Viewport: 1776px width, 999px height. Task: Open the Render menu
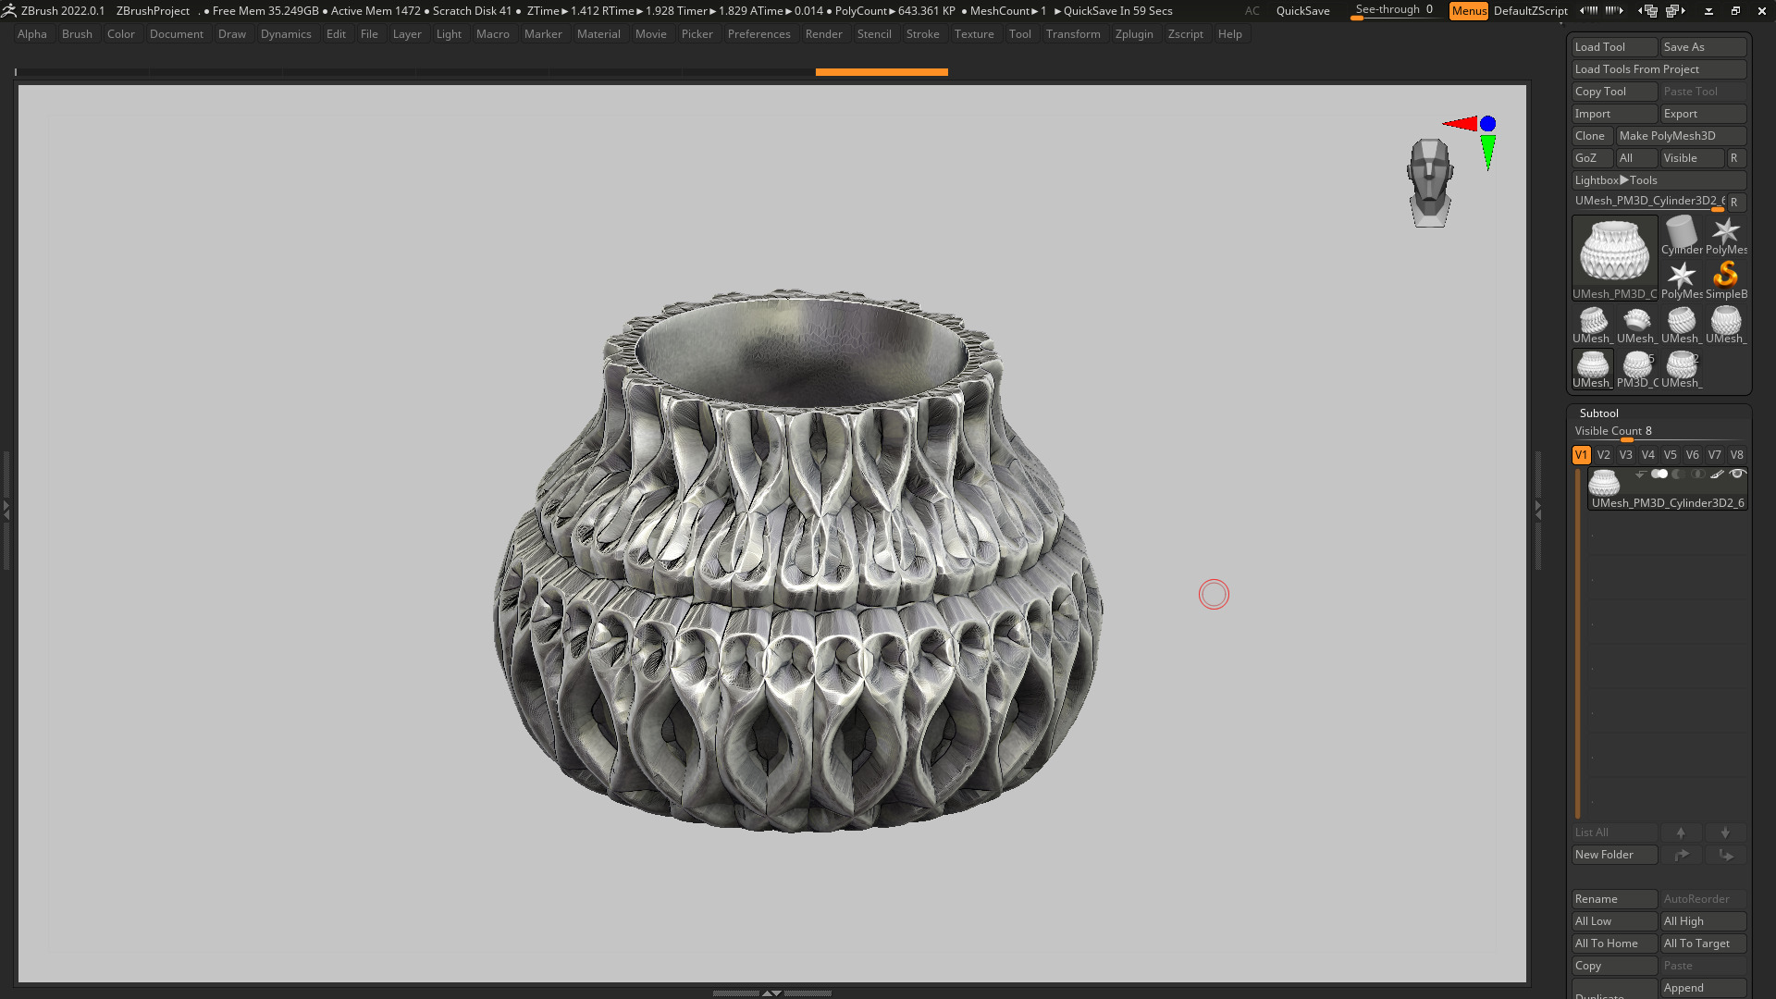coord(823,34)
